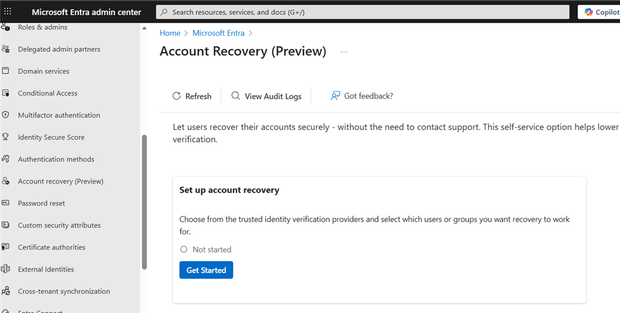Image resolution: width=620 pixels, height=313 pixels.
Task: Click the Delegated admin partners icon
Action: (x=6, y=49)
